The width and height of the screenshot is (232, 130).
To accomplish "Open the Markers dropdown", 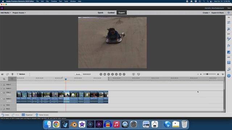I will [21, 74].
